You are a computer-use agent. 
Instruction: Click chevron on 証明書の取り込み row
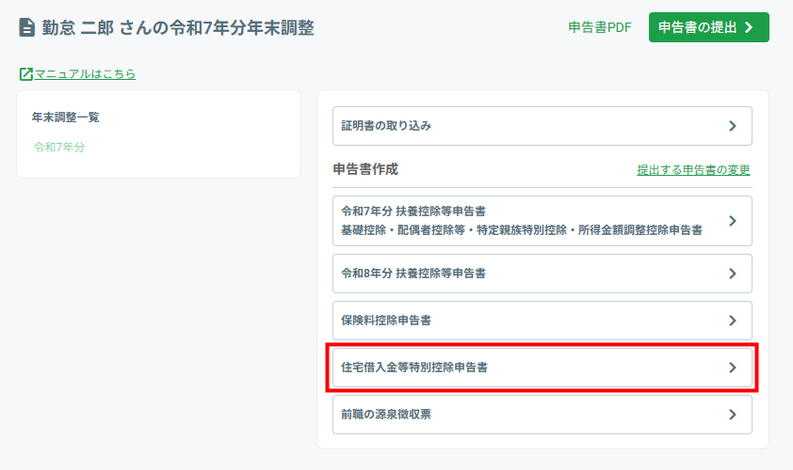click(x=733, y=126)
